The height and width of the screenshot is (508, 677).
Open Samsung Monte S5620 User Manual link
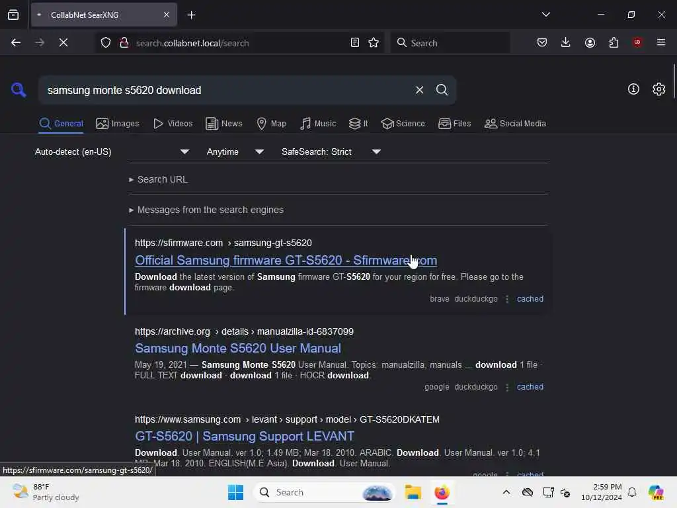(x=238, y=348)
